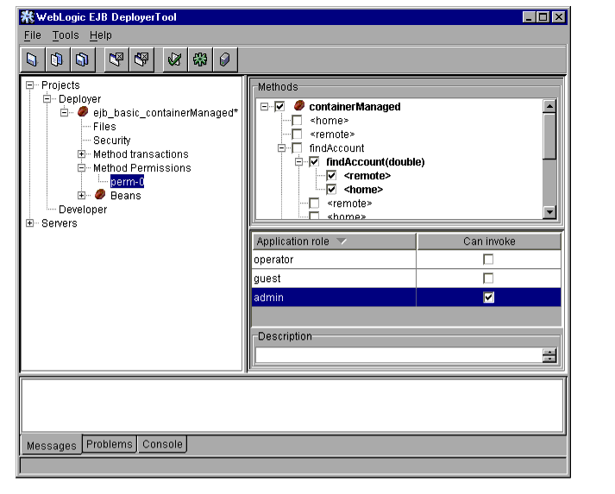The height and width of the screenshot is (494, 615).
Task: Expand the Method transactions node
Action: click(81, 154)
